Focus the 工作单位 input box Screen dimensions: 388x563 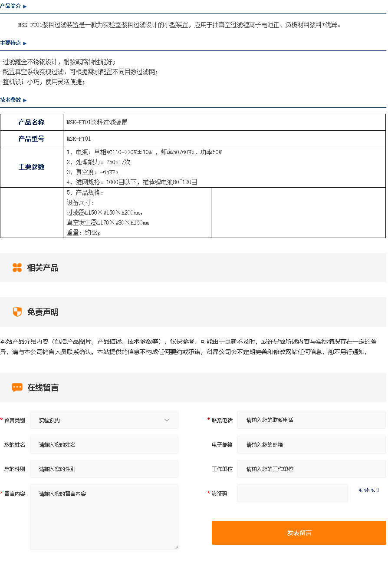tap(311, 469)
